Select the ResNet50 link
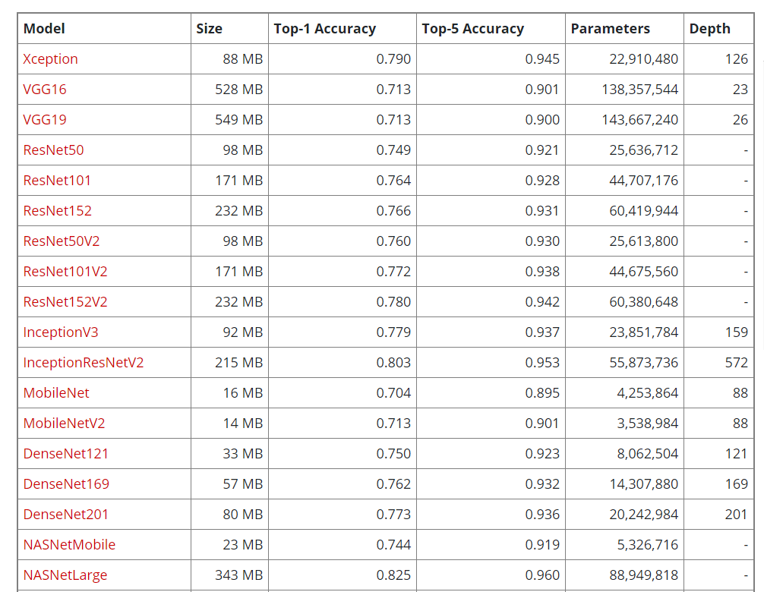The width and height of the screenshot is (764, 592). pyautogui.click(x=53, y=150)
